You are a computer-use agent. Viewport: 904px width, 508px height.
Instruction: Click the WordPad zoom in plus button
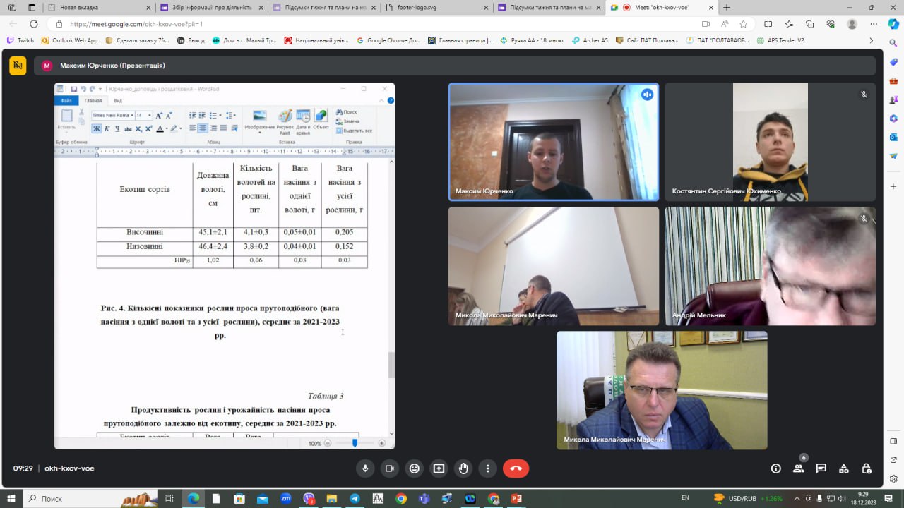382,443
